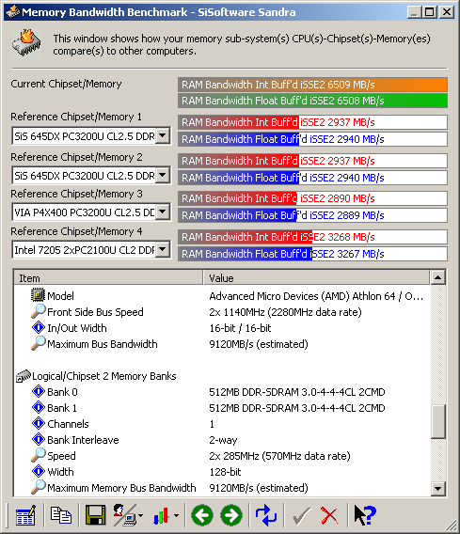Open the options table icon in bottom toolbar
This screenshot has width=460, height=534.
point(25,515)
